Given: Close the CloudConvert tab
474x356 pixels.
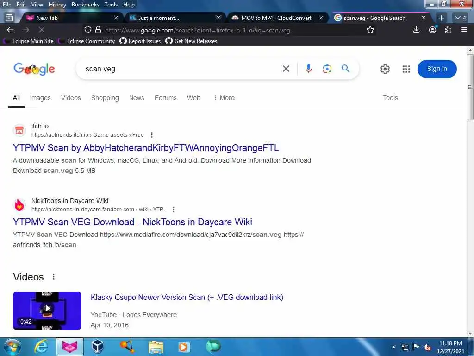Looking at the screenshot, I should pos(321,18).
